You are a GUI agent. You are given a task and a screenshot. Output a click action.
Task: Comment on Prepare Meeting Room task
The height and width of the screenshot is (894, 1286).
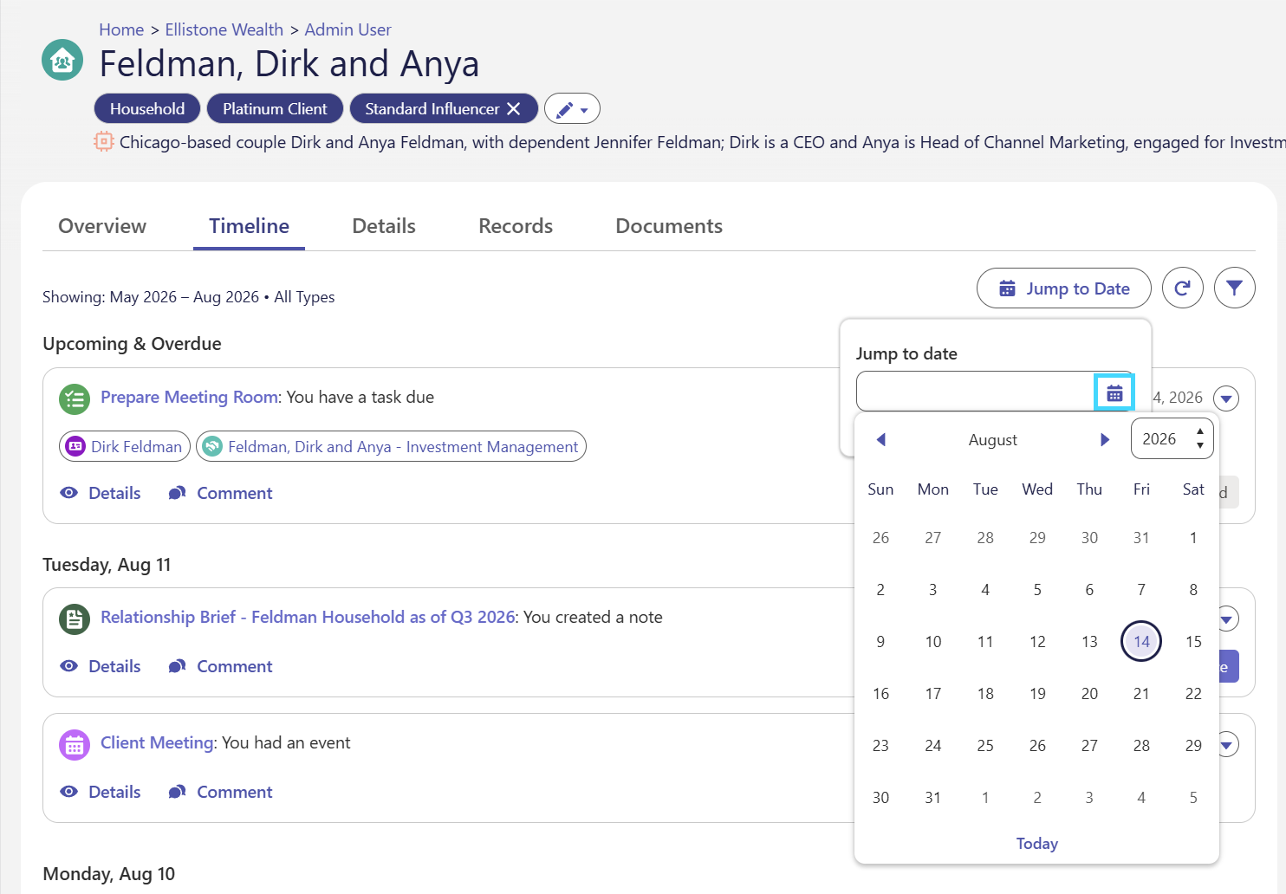[x=220, y=494]
